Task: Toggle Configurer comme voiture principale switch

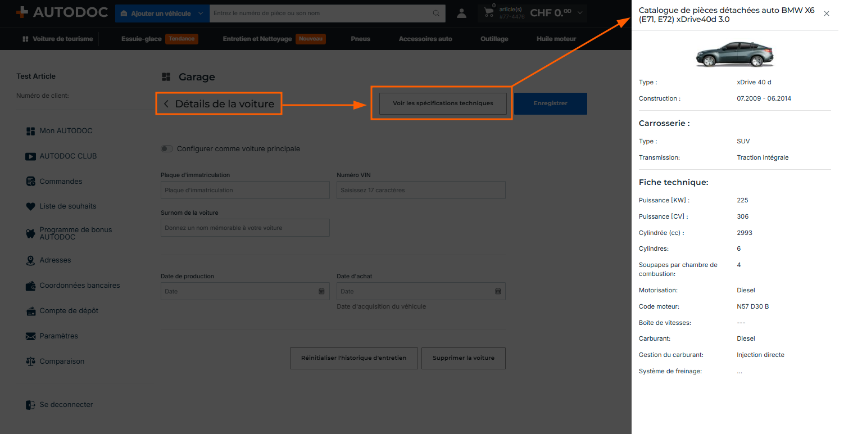Action: coord(166,149)
